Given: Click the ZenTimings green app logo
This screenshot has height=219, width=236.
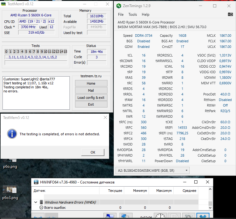Looking at the screenshot, I should point(119,6).
